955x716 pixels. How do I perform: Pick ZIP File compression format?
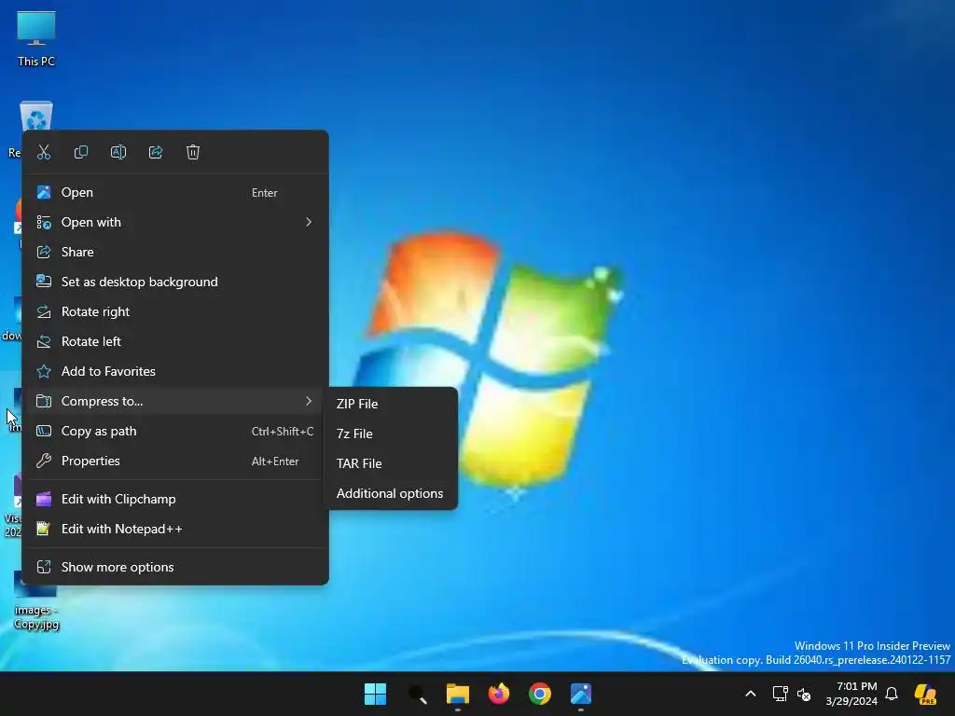click(x=391, y=405)
